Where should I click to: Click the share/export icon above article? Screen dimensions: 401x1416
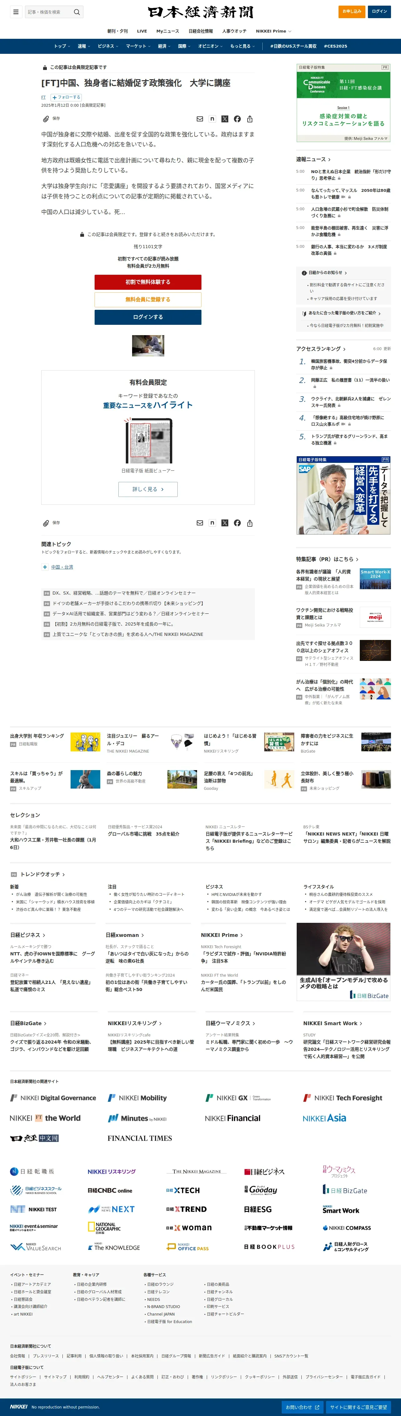(250, 119)
